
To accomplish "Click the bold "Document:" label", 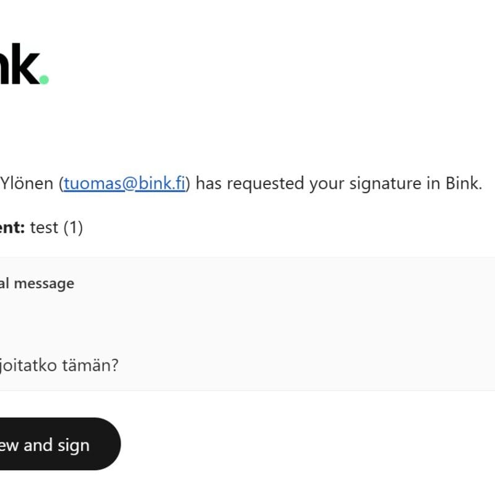I will tap(12, 228).
